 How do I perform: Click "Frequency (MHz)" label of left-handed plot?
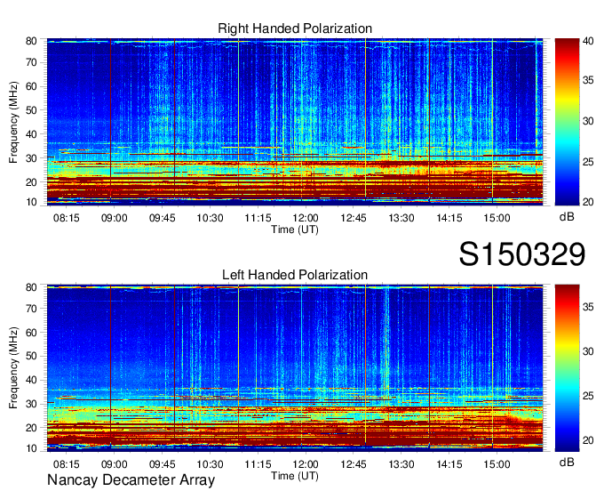coord(13,368)
